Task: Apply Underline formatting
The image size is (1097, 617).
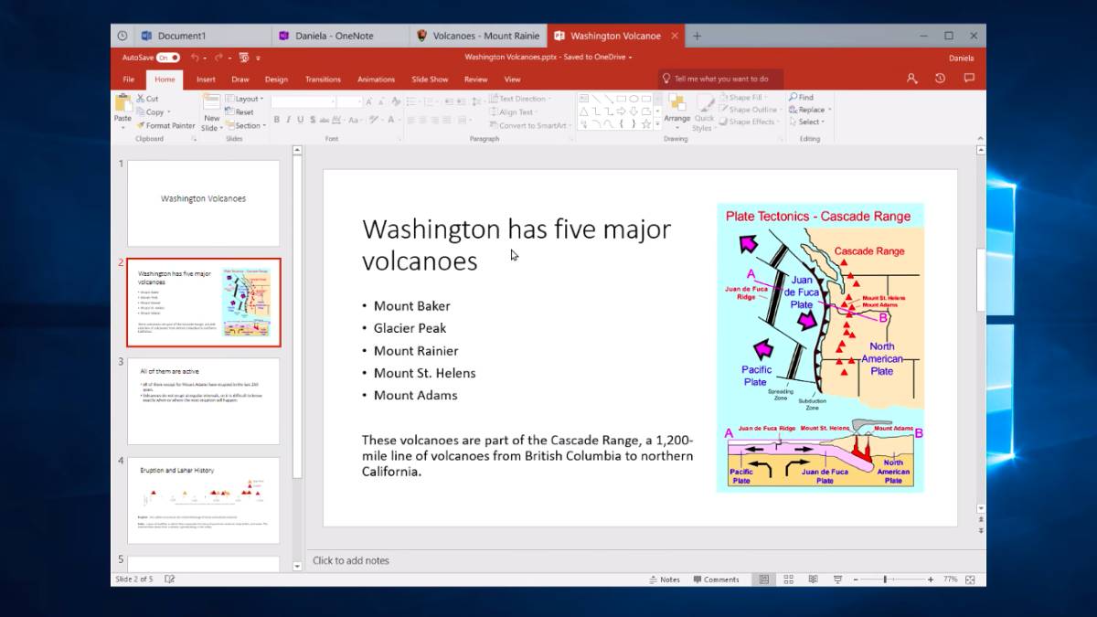Action: [300, 120]
